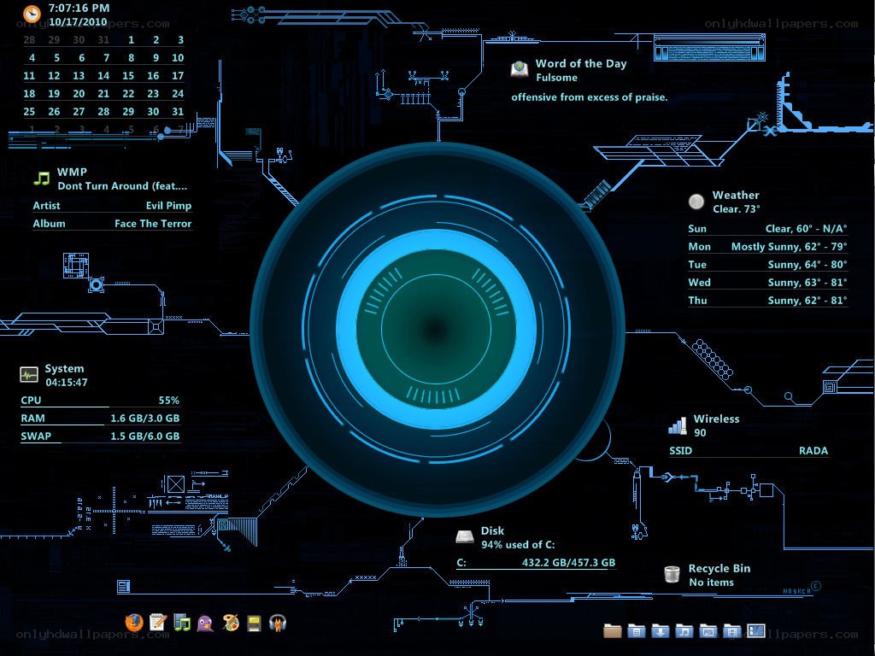The width and height of the screenshot is (875, 656).
Task: Click definition offensive from excess of praise
Action: click(590, 97)
